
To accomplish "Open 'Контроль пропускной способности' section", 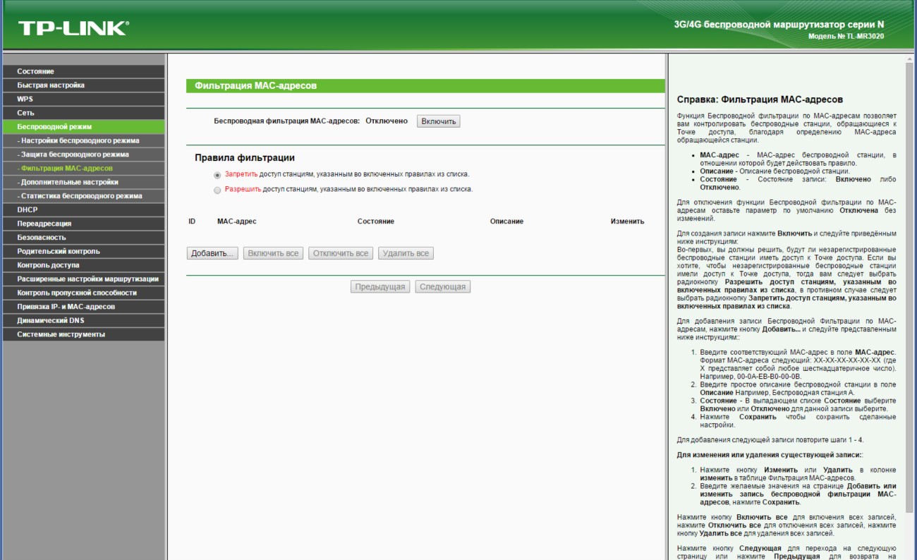I will tap(77, 293).
